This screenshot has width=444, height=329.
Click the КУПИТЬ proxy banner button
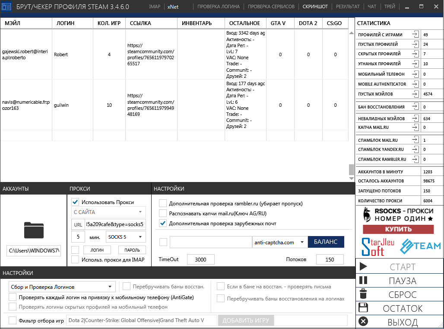[x=398, y=229]
